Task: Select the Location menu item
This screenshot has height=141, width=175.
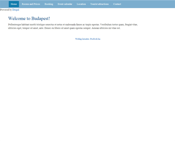Action: tap(81, 4)
